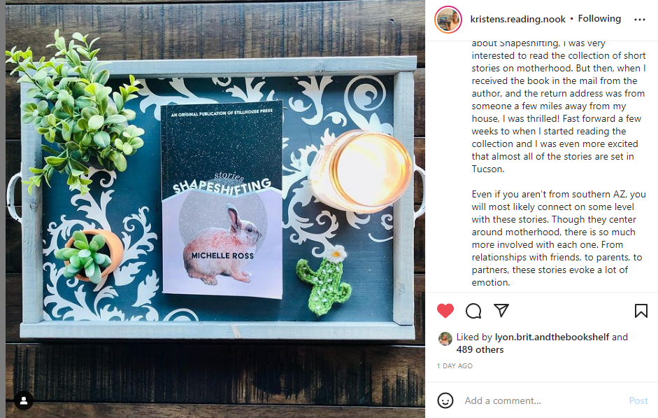Open kristens.reading.nook username link
658x418 pixels.
click(x=518, y=19)
